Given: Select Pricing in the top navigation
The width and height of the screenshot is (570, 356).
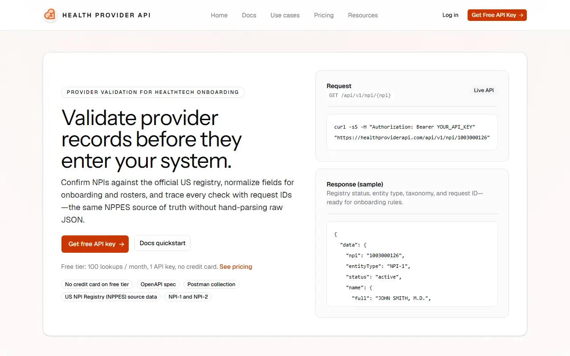Looking at the screenshot, I should tap(324, 15).
